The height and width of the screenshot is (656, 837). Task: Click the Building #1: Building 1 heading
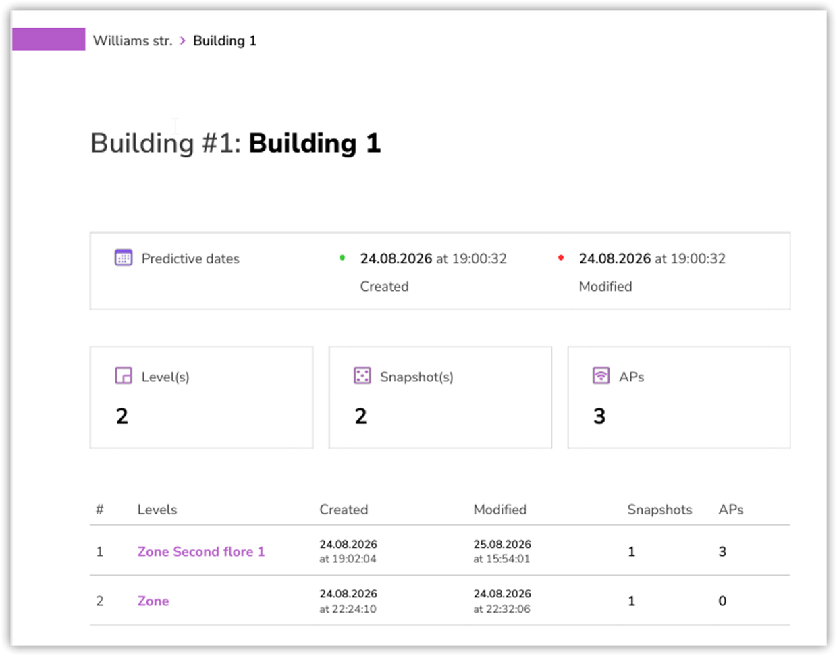coord(236,143)
